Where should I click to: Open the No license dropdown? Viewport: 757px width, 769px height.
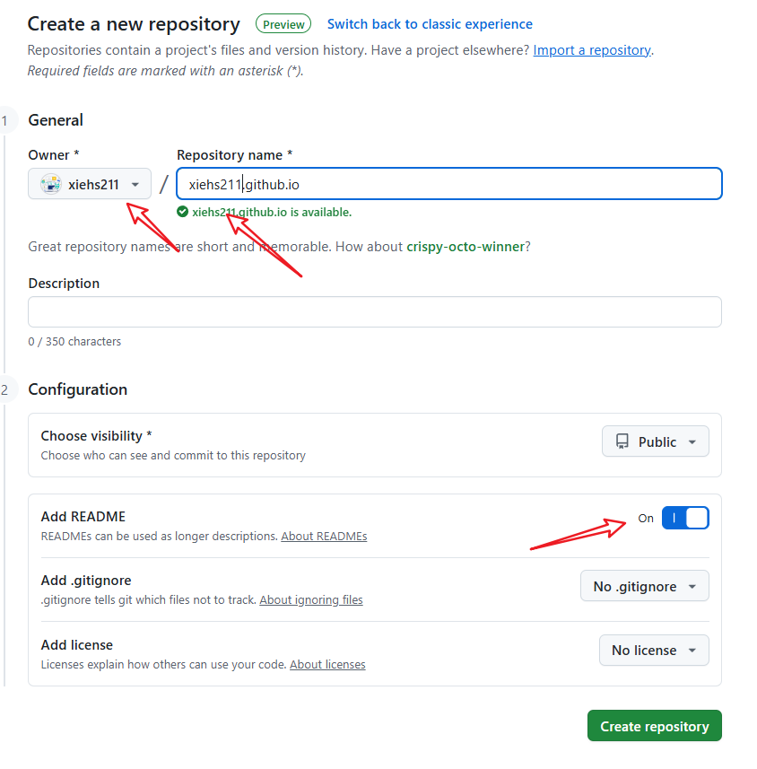[x=654, y=651]
